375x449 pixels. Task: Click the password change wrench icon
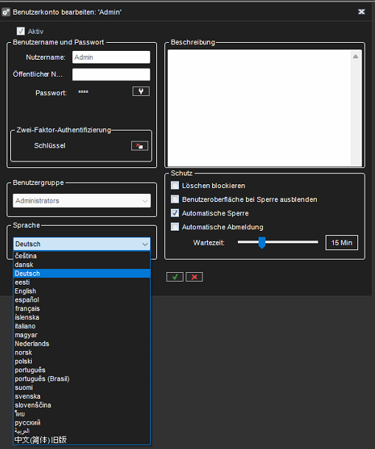(141, 91)
